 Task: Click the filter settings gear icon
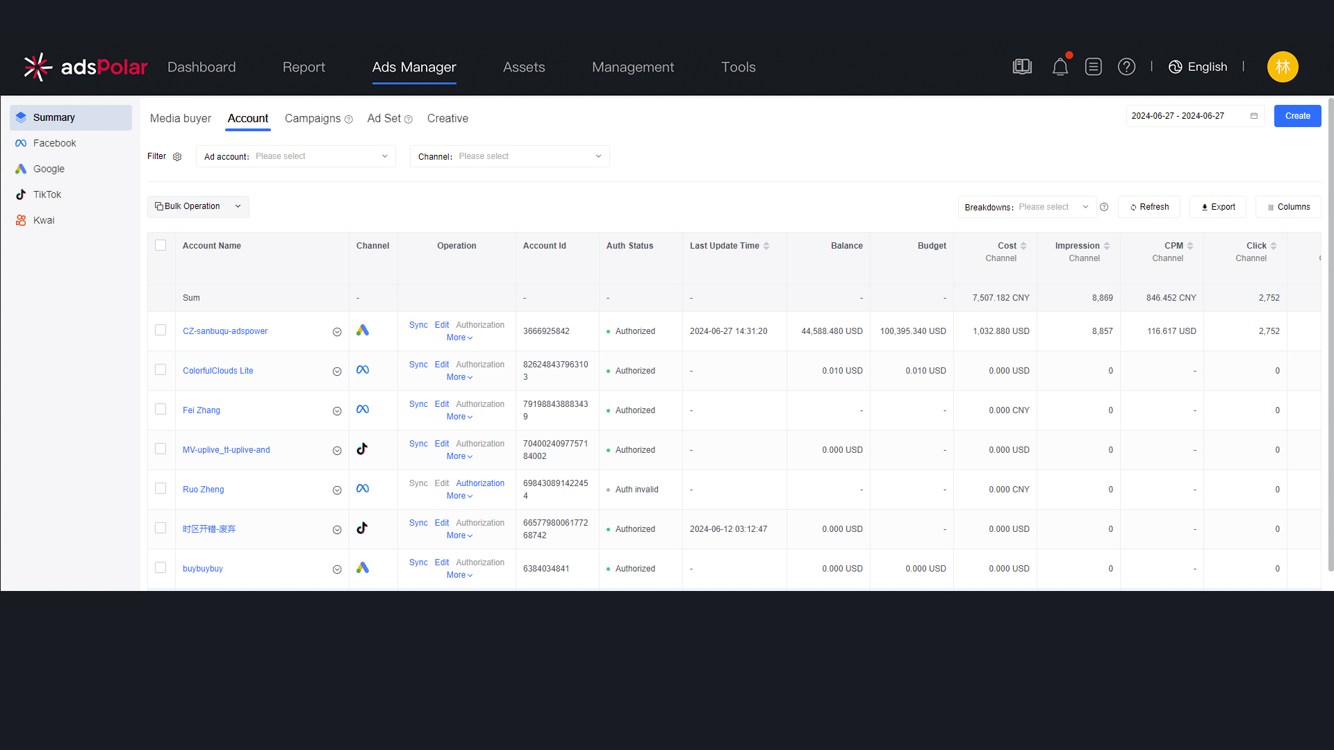(x=177, y=157)
